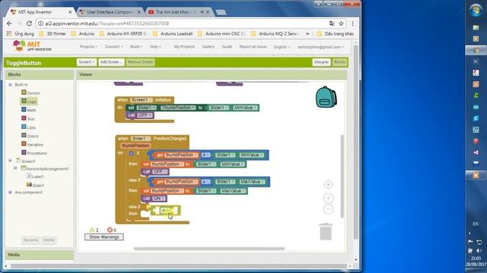Viewport: 487px width, 273px height.
Task: Open the Lists blocks drawer
Action: [x=29, y=127]
